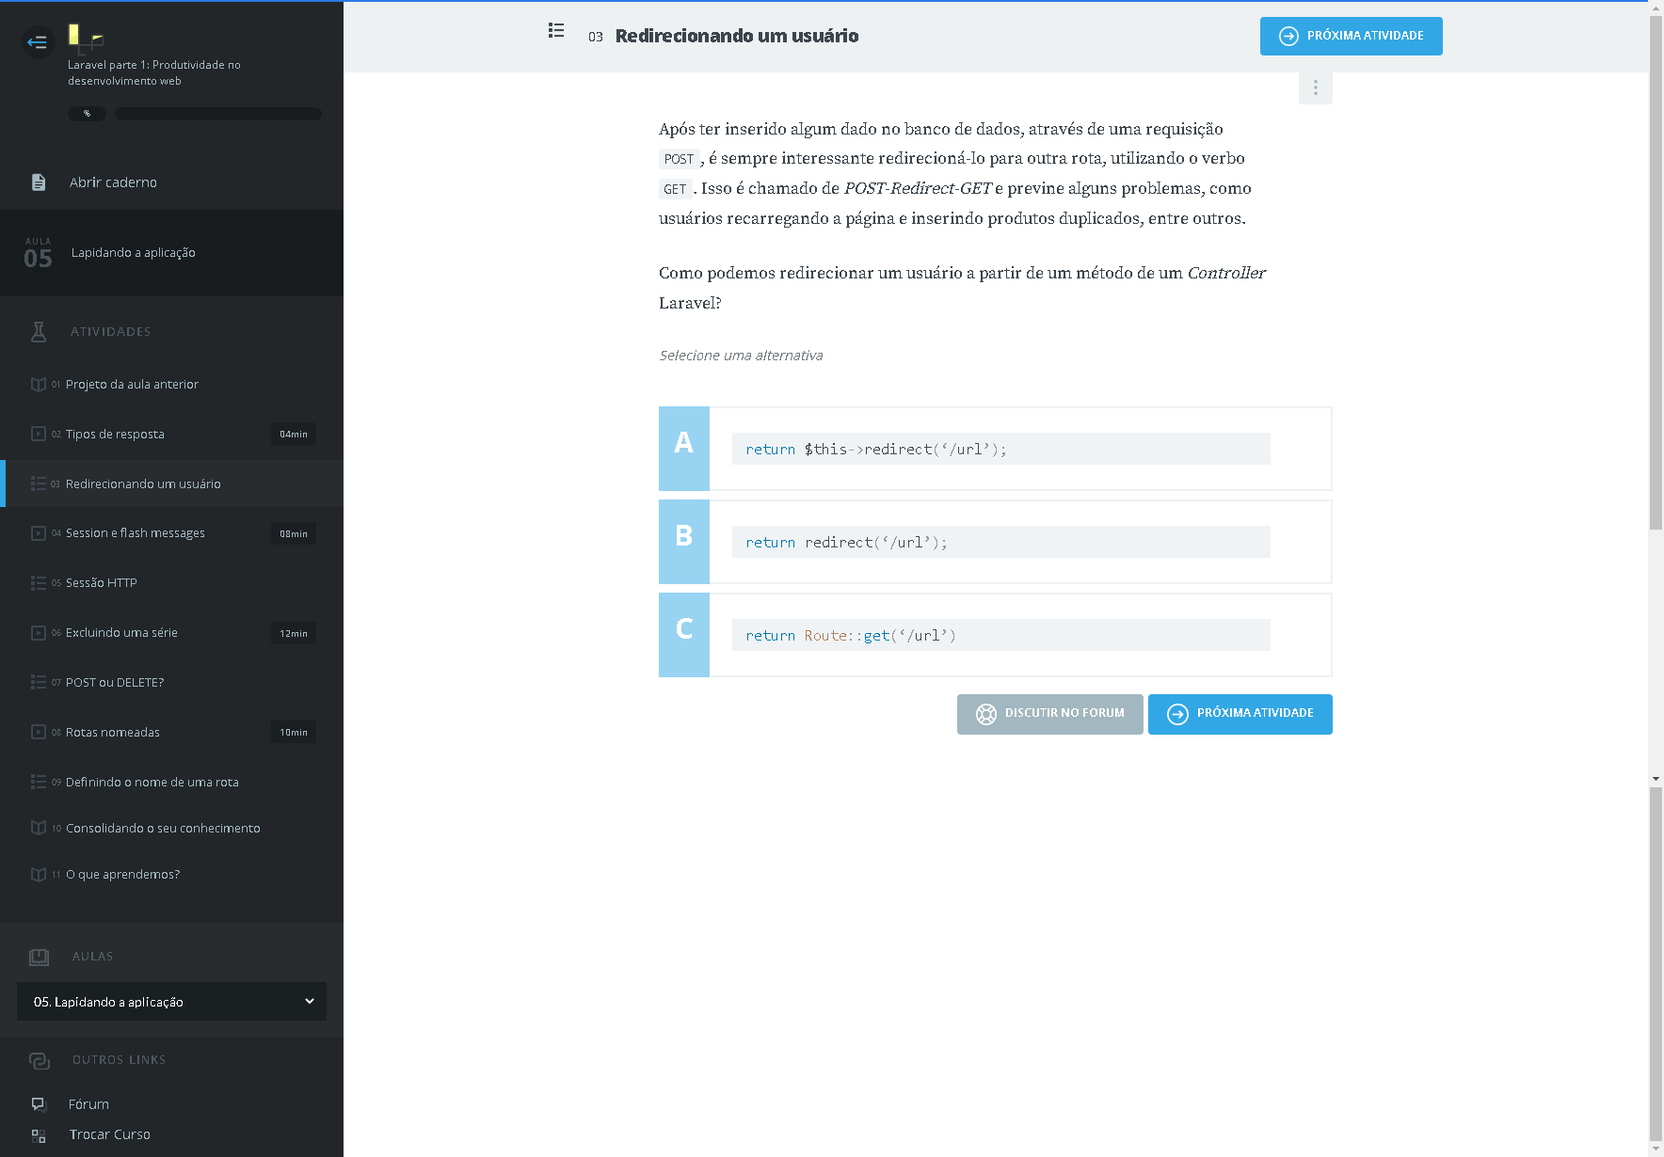The height and width of the screenshot is (1157, 1664).
Task: Click the Abrir caderno notebook icon
Action: [39, 182]
